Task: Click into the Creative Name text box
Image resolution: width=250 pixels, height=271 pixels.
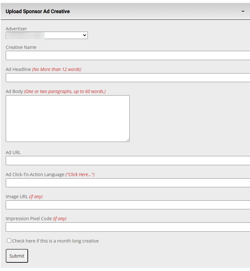Action: point(128,55)
